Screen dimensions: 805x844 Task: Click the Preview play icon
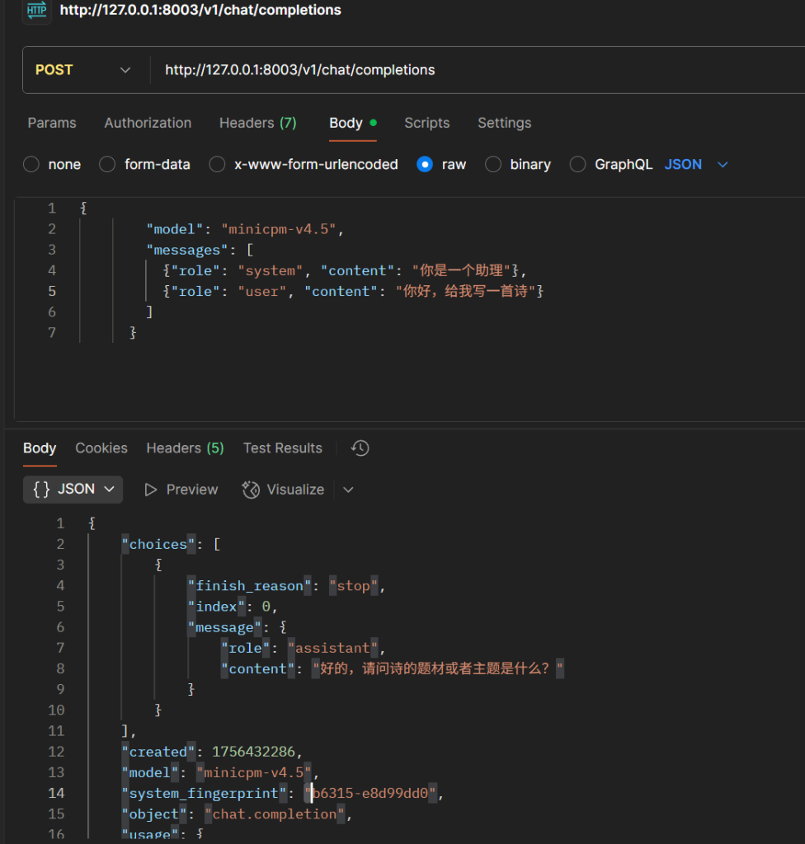pyautogui.click(x=151, y=490)
